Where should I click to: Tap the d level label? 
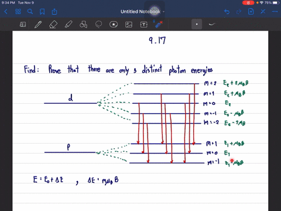(71, 97)
